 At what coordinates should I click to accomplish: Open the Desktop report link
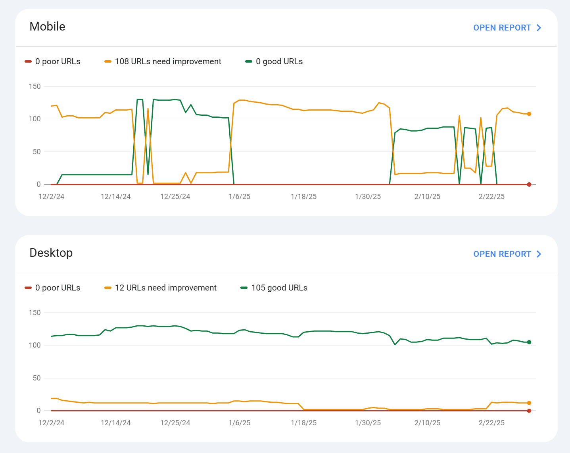point(507,254)
